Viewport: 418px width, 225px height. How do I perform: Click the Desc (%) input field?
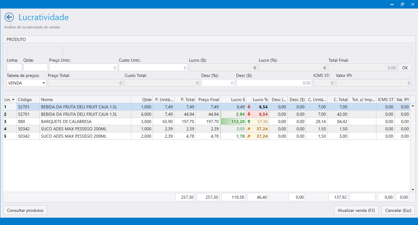[x=218, y=83]
